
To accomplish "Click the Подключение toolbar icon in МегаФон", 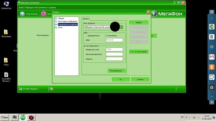I will tap(22, 14).
